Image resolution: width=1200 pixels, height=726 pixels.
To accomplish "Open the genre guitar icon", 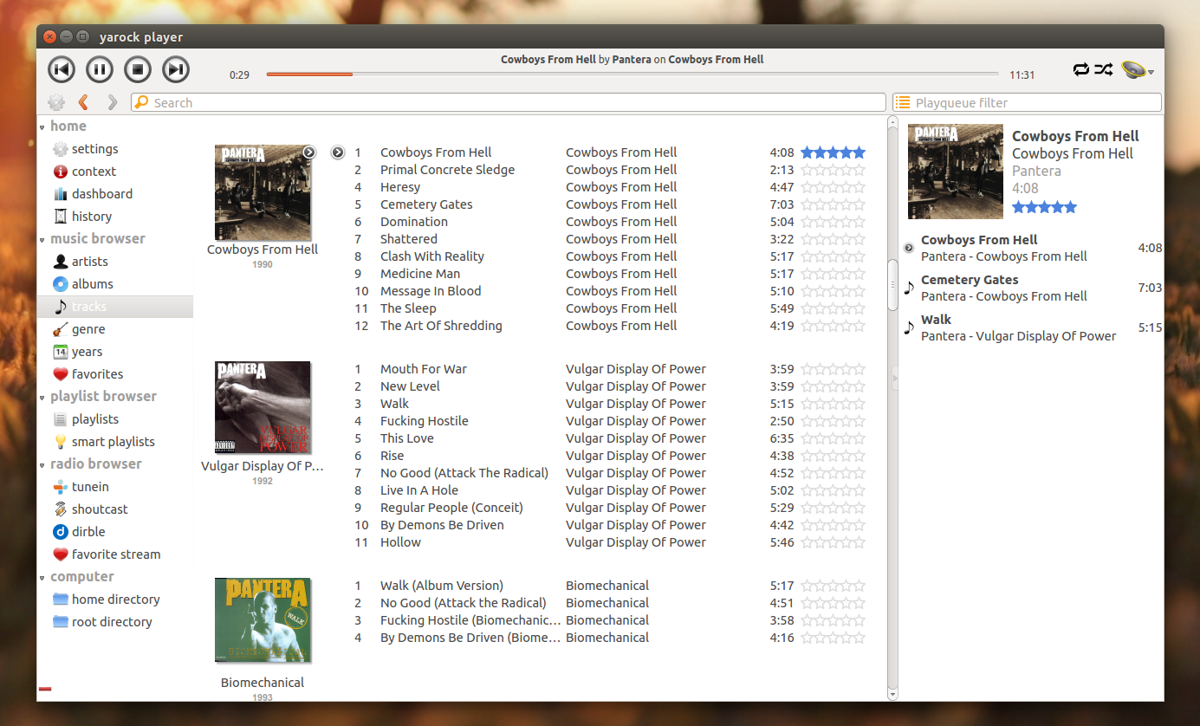I will [x=60, y=329].
